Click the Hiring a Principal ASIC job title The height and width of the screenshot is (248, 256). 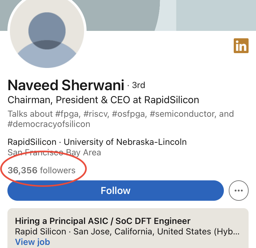[103, 221]
